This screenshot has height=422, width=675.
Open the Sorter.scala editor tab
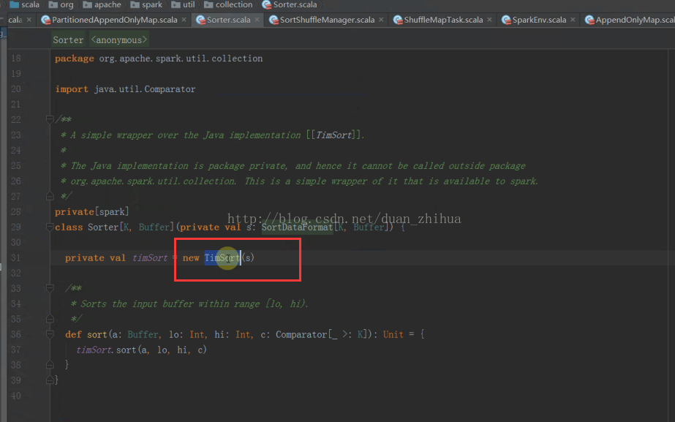pyautogui.click(x=228, y=20)
